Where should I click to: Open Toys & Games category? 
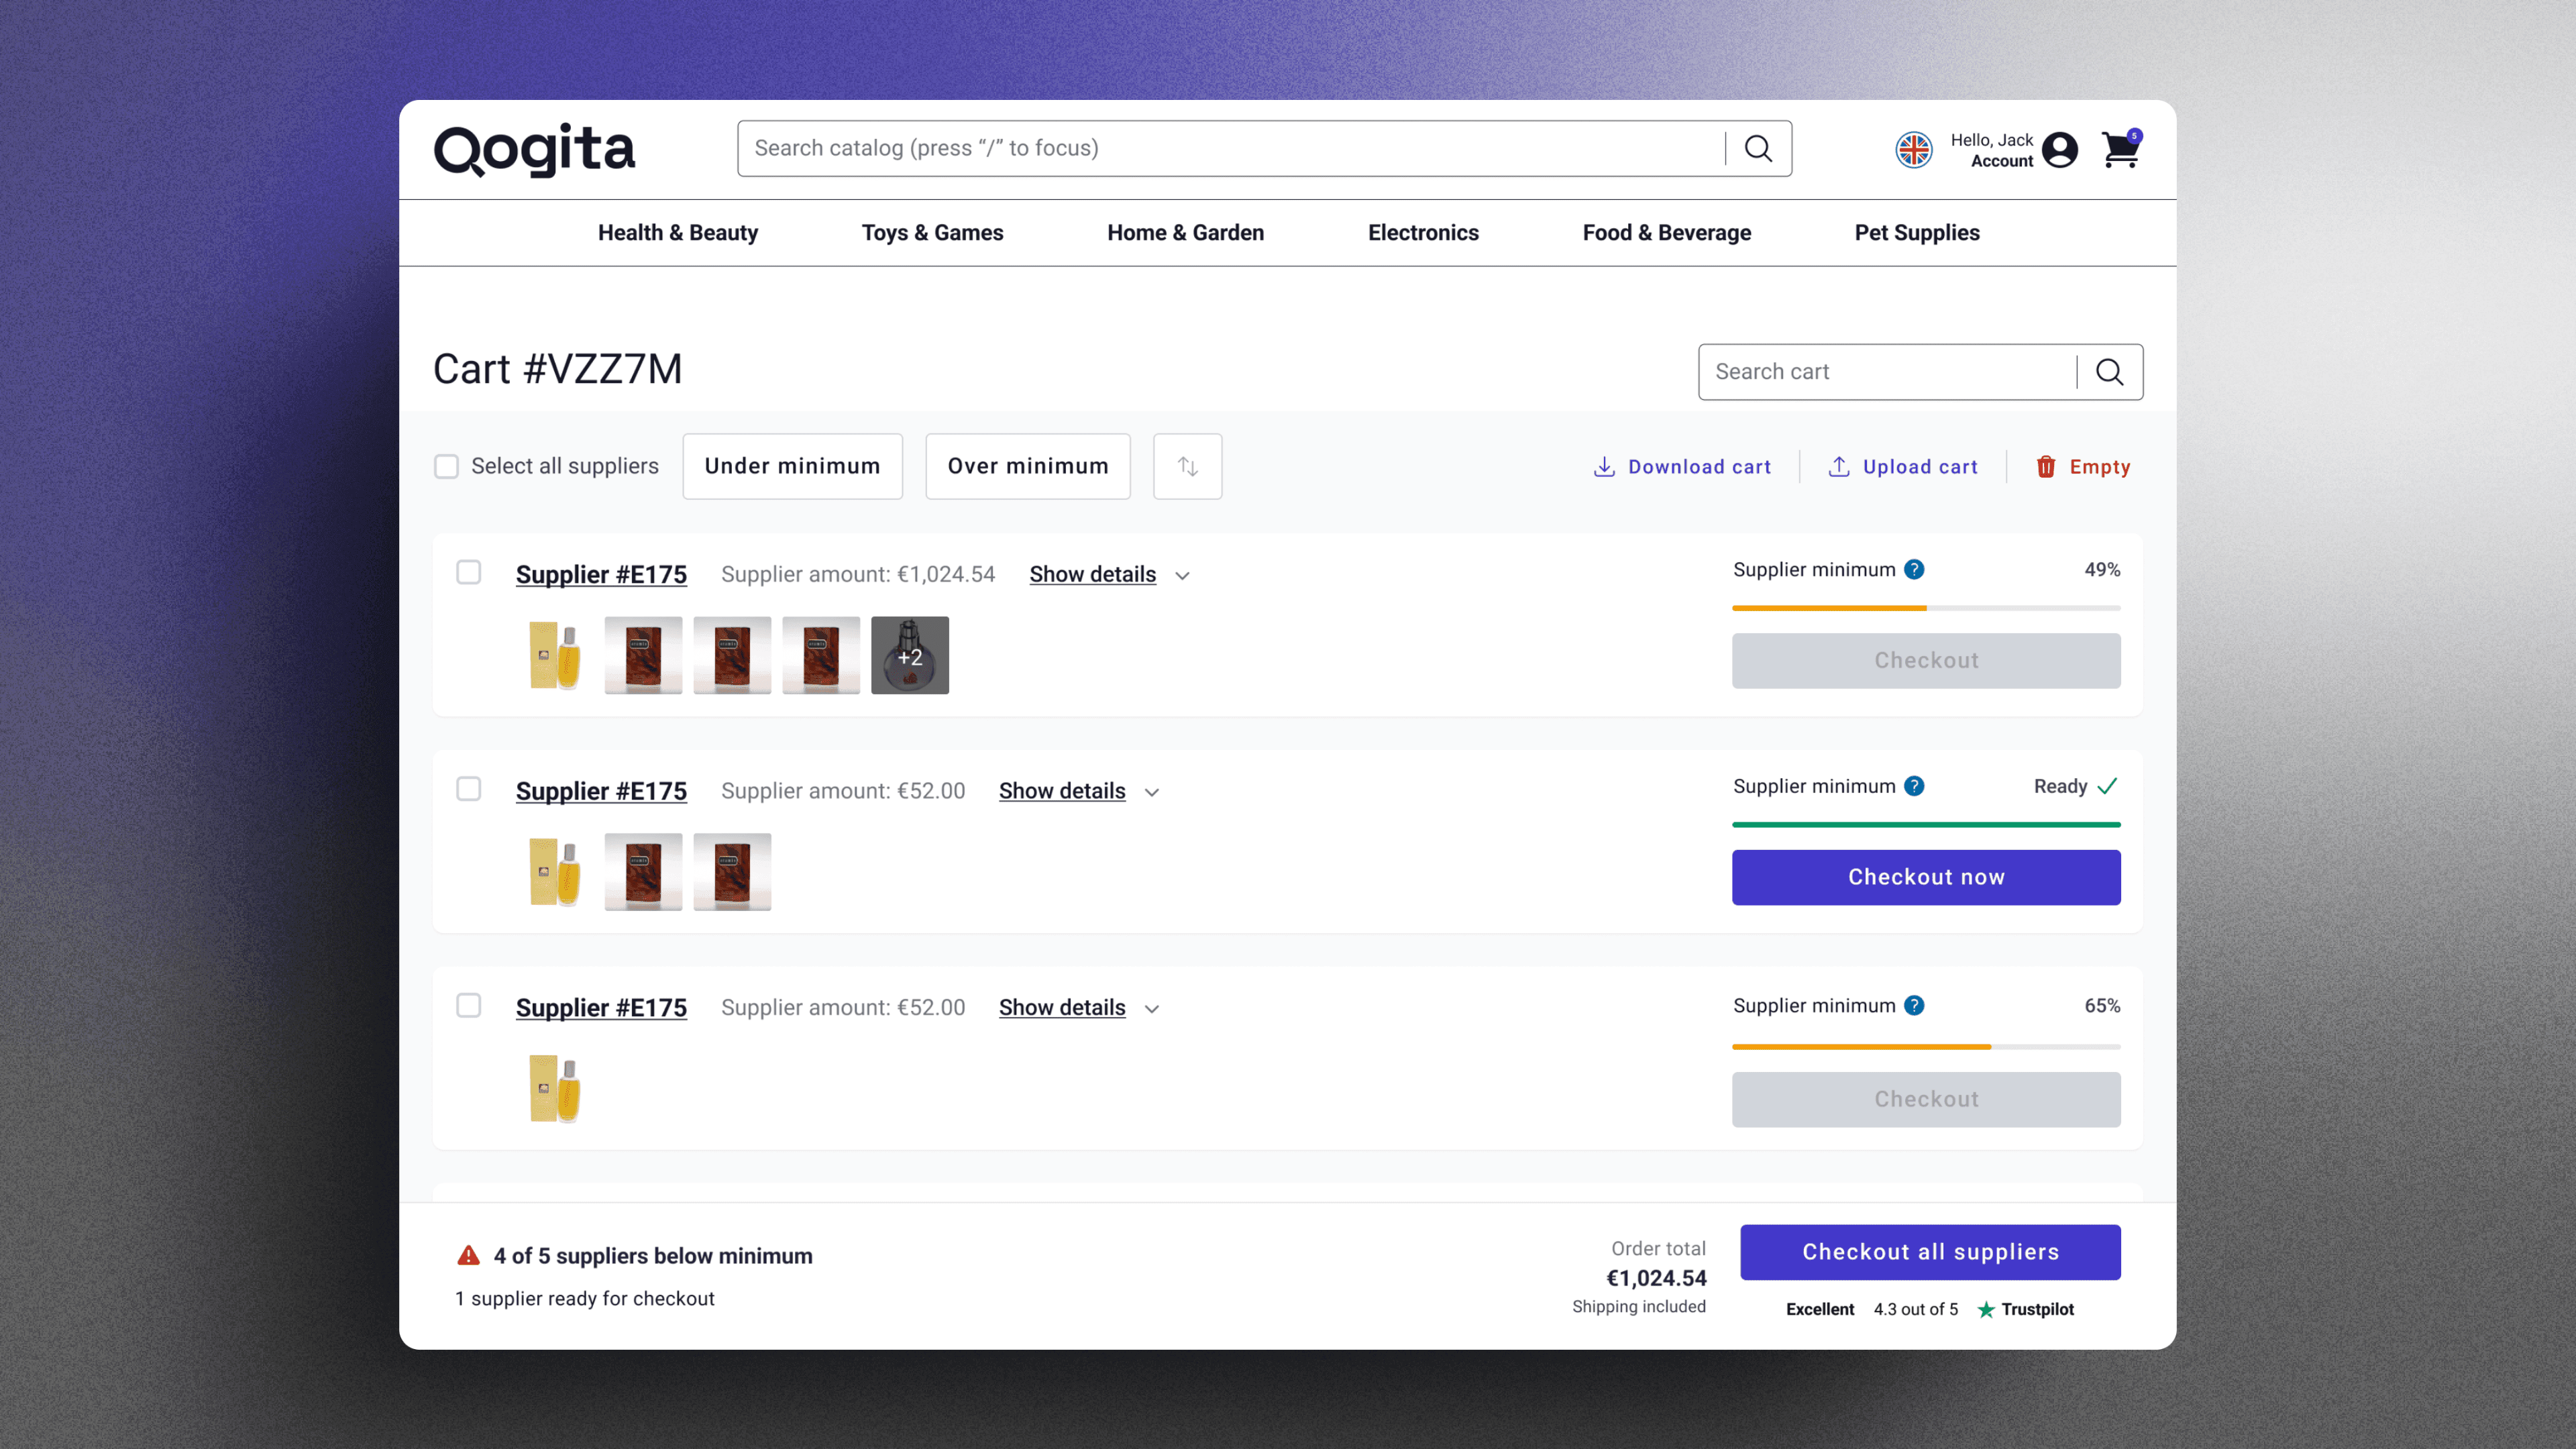tap(932, 233)
